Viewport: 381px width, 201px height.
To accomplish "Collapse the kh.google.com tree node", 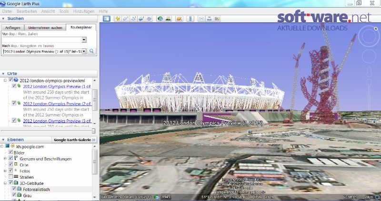I will (2, 146).
